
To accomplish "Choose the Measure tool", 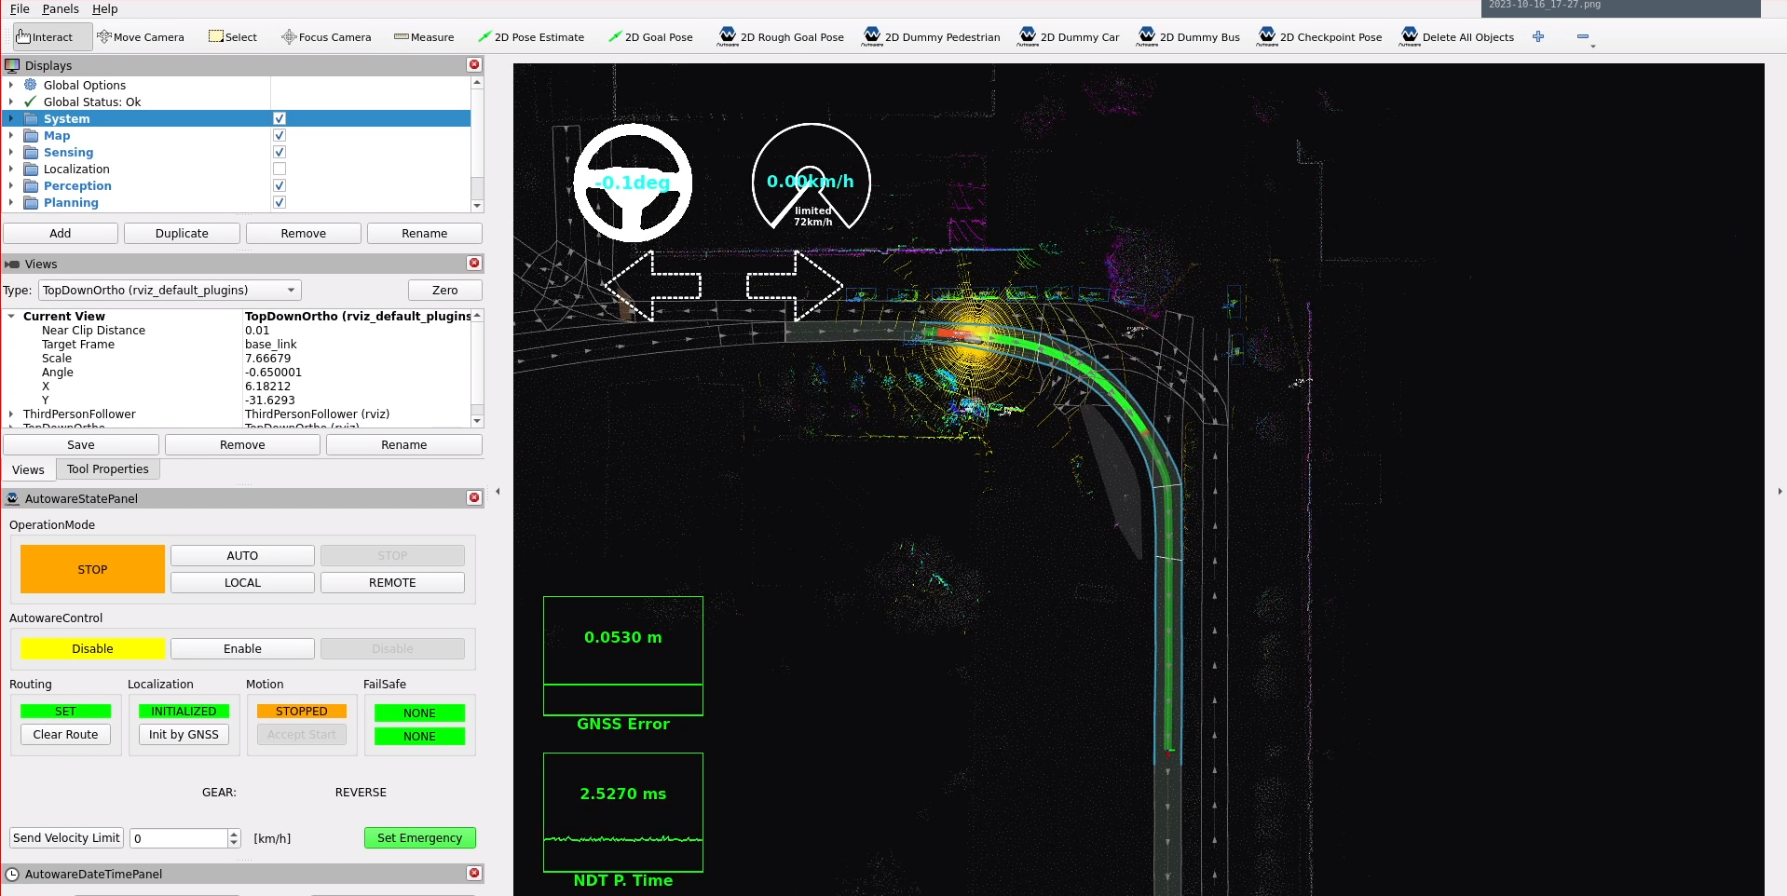I will click(424, 37).
